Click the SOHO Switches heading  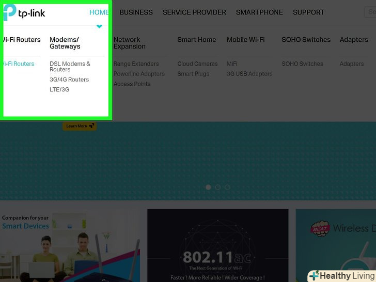click(306, 40)
